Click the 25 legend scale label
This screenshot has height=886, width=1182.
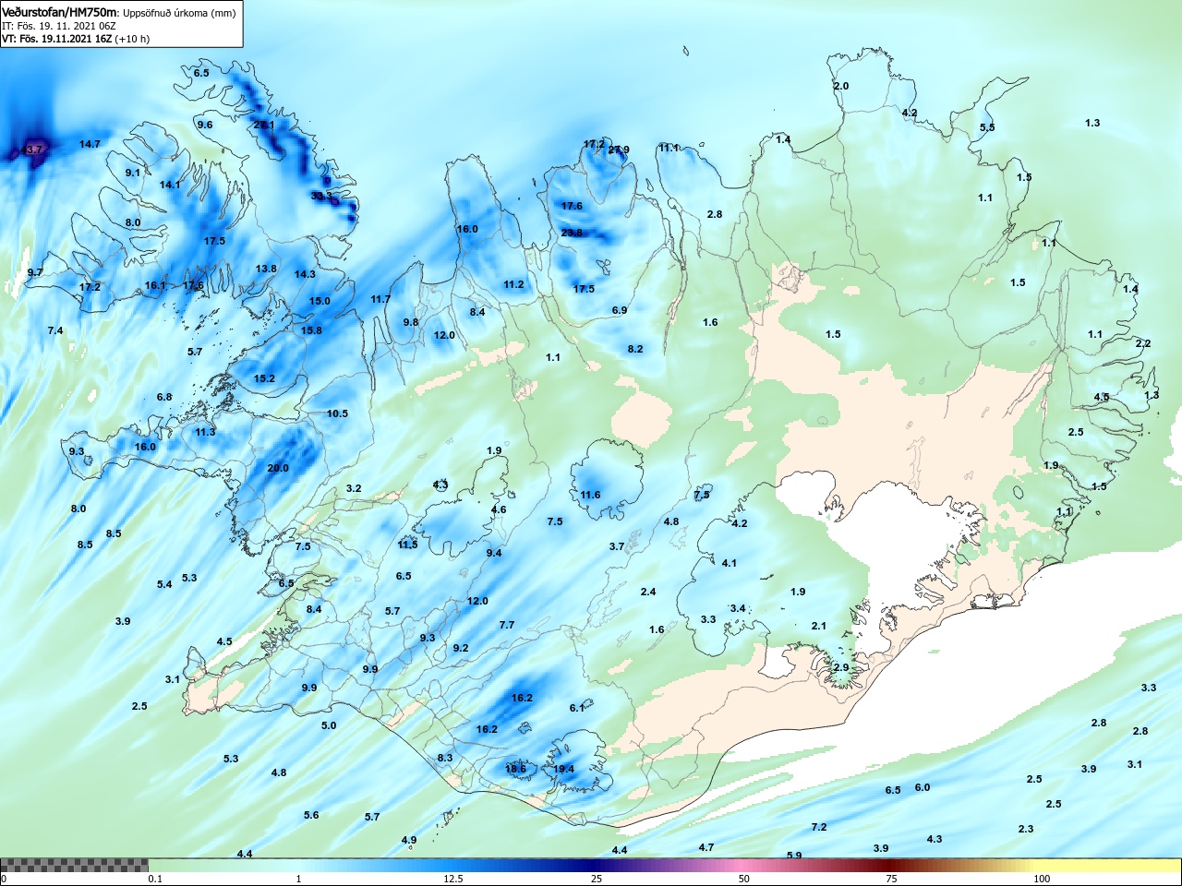(x=597, y=879)
